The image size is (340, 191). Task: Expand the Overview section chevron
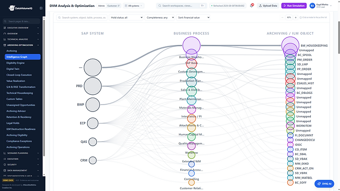38,34
